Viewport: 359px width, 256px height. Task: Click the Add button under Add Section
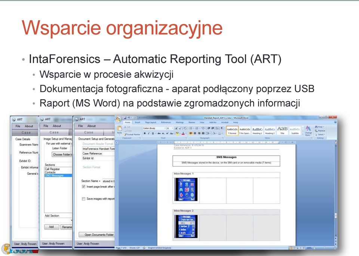(x=51, y=227)
